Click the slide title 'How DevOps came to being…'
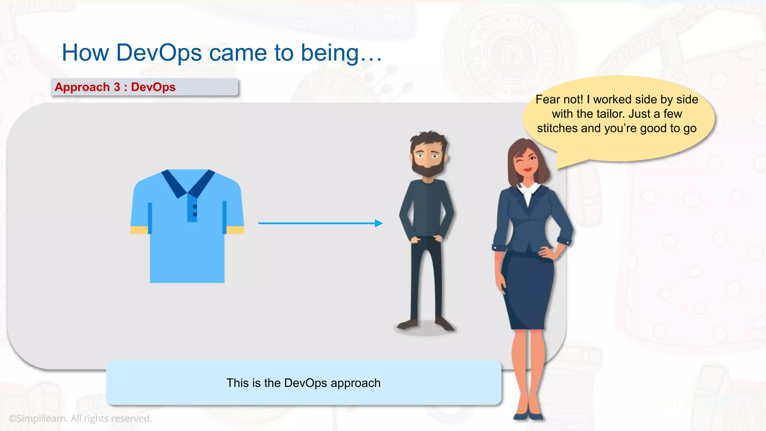Screen dimensions: 766x431 click(x=222, y=52)
